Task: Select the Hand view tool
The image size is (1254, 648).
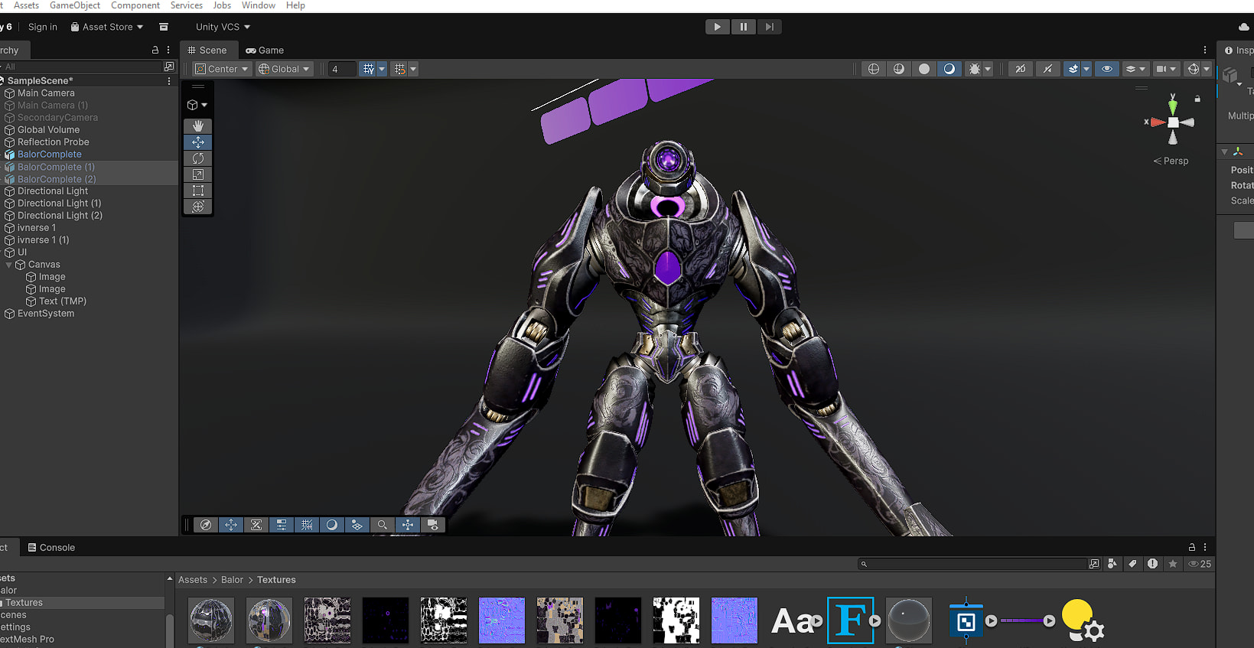Action: click(198, 125)
